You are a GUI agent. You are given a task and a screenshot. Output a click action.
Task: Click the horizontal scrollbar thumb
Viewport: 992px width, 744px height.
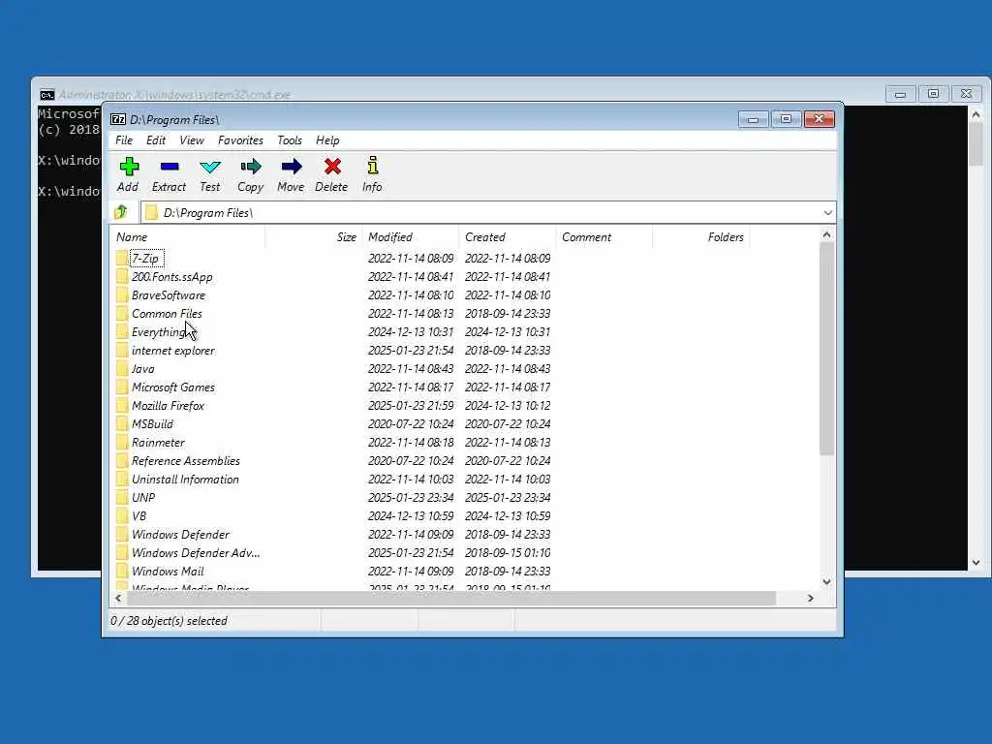(451, 598)
